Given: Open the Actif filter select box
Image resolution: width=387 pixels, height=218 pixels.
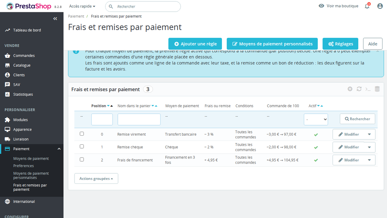Looking at the screenshot, I should (x=316, y=119).
